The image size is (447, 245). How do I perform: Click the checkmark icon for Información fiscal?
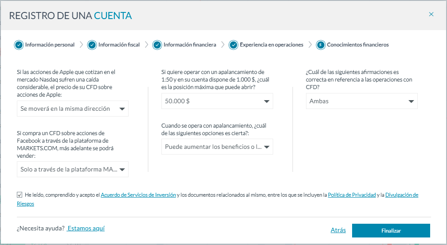92,45
